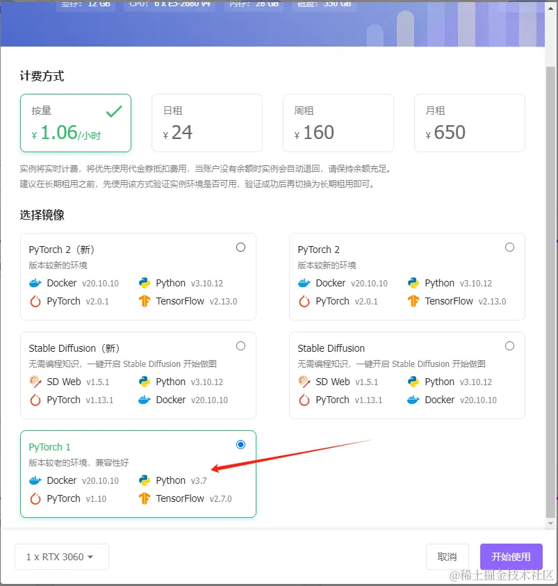Choose the Stable Diffusion radio button

[x=509, y=346]
